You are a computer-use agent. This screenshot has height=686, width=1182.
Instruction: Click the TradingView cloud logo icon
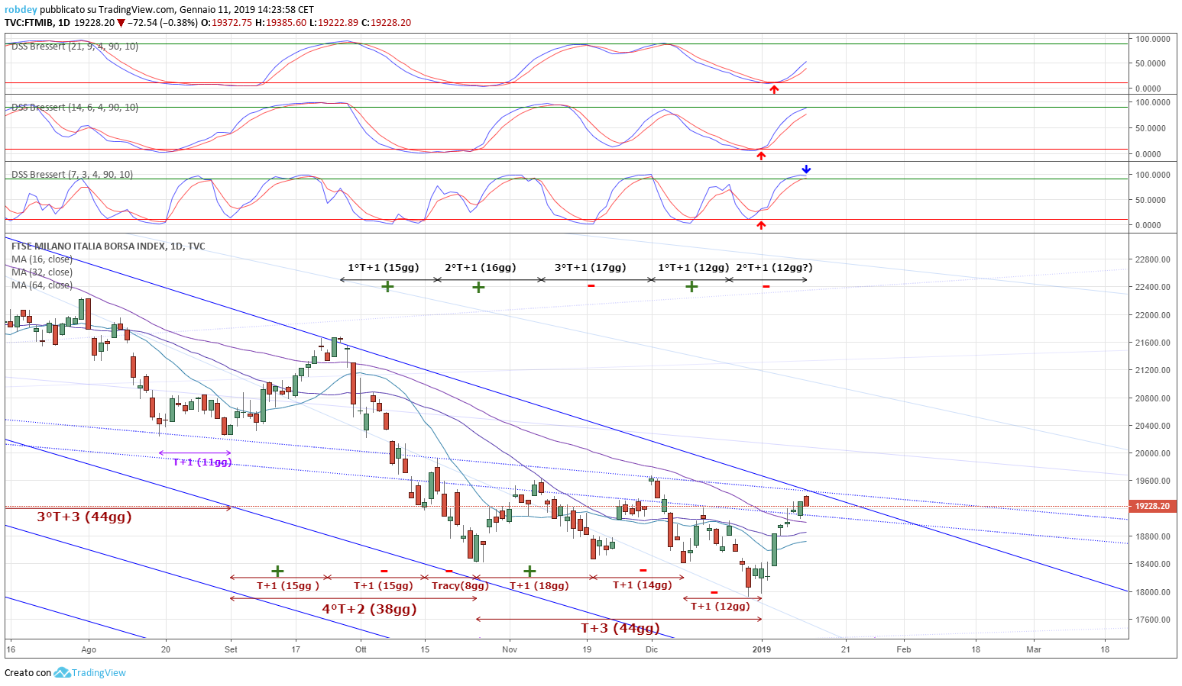pyautogui.click(x=62, y=672)
